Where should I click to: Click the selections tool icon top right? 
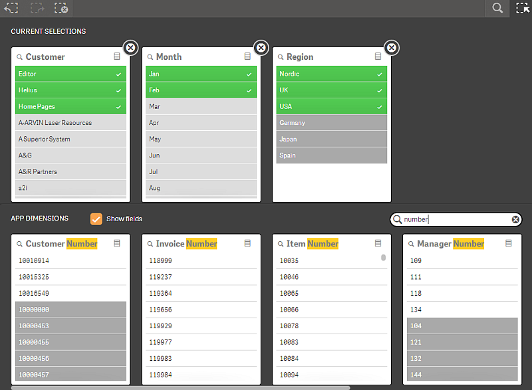[522, 8]
